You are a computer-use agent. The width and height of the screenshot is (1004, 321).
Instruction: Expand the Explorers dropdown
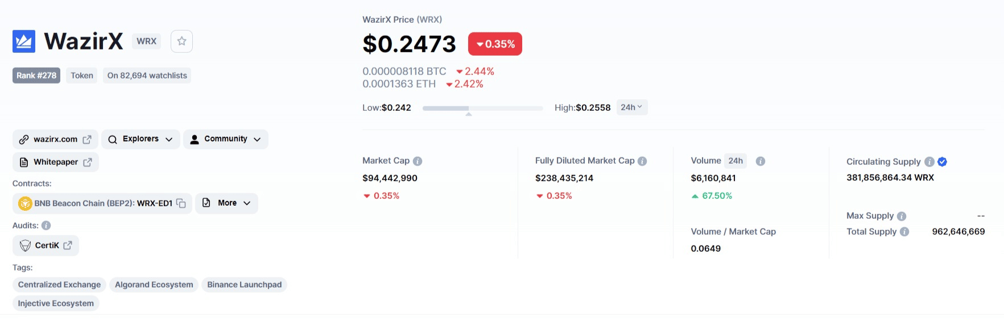(x=141, y=139)
